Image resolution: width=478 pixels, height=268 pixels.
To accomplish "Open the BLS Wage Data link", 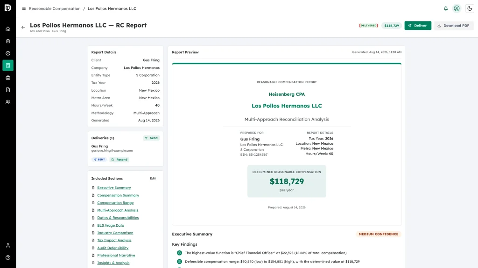I will (x=111, y=226).
